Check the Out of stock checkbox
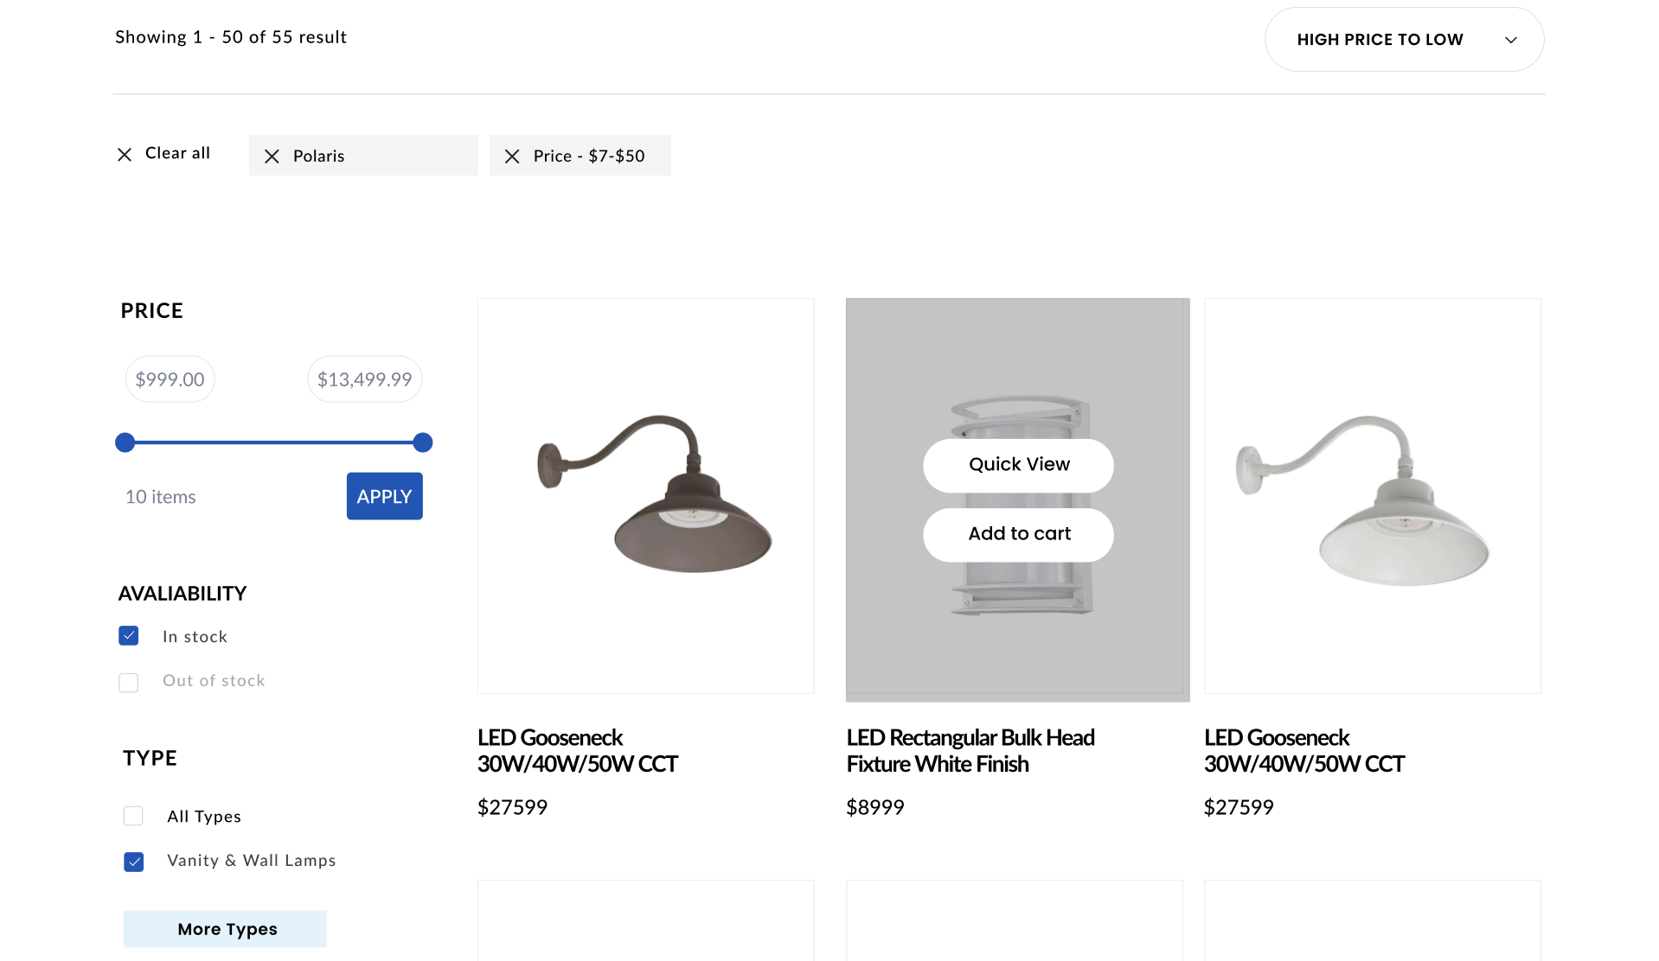1659x961 pixels. coord(129,683)
